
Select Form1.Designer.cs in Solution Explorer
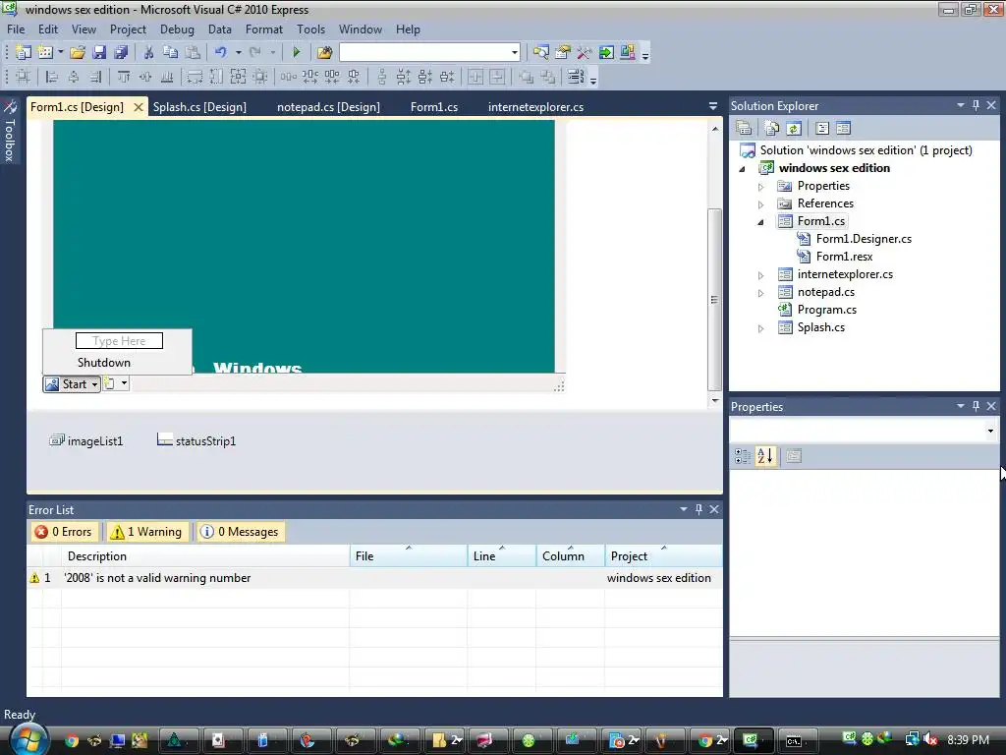(864, 239)
